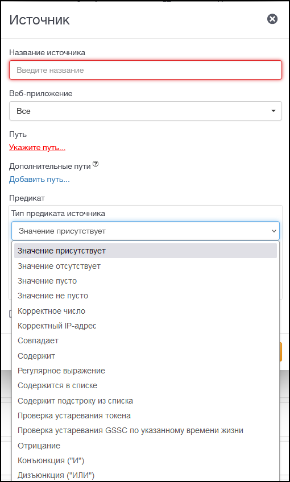
Task: Select the Корректное число option
Action: pos(146,311)
